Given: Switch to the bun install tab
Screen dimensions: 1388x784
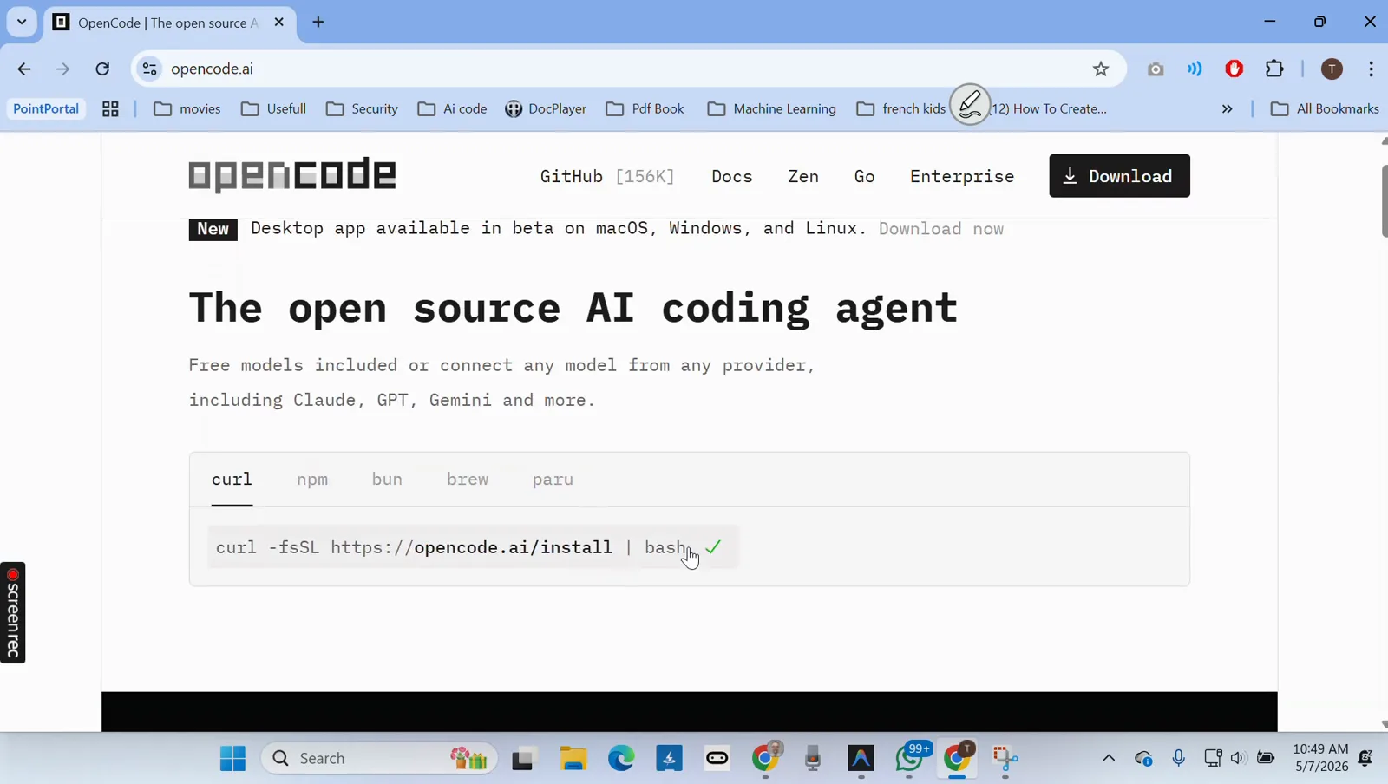Looking at the screenshot, I should coord(387,480).
